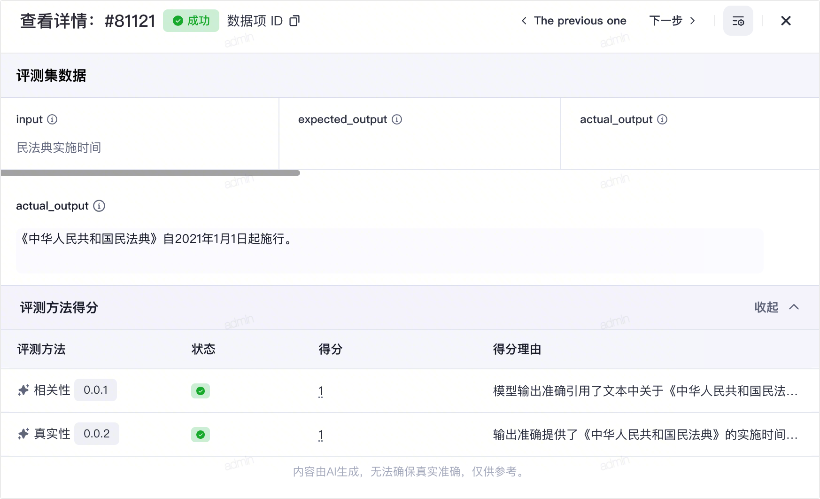Image resolution: width=820 pixels, height=499 pixels.
Task: Open version tag 0.0.2 of 真实性
Action: [x=97, y=434]
